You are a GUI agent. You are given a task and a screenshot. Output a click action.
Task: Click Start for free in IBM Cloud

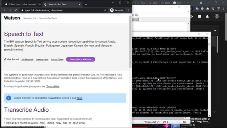click(x=81, y=59)
